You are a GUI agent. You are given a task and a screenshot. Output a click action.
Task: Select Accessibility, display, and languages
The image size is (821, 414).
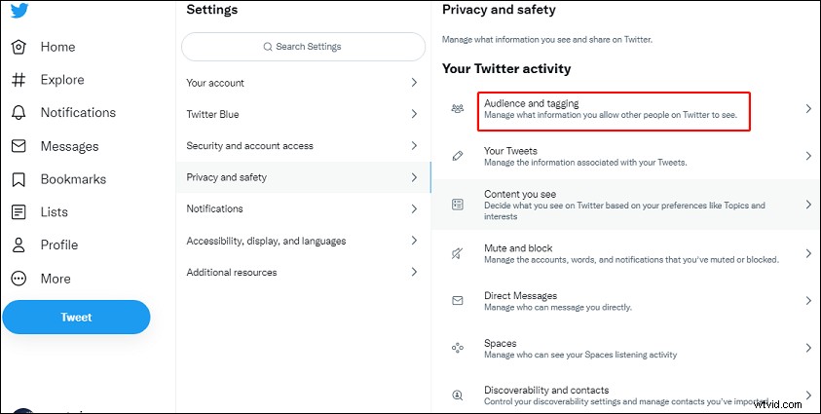[304, 241]
